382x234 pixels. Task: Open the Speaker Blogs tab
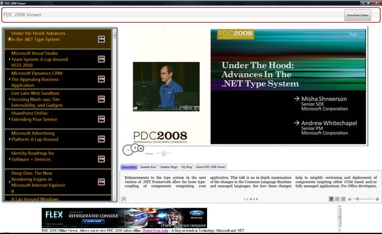click(169, 167)
